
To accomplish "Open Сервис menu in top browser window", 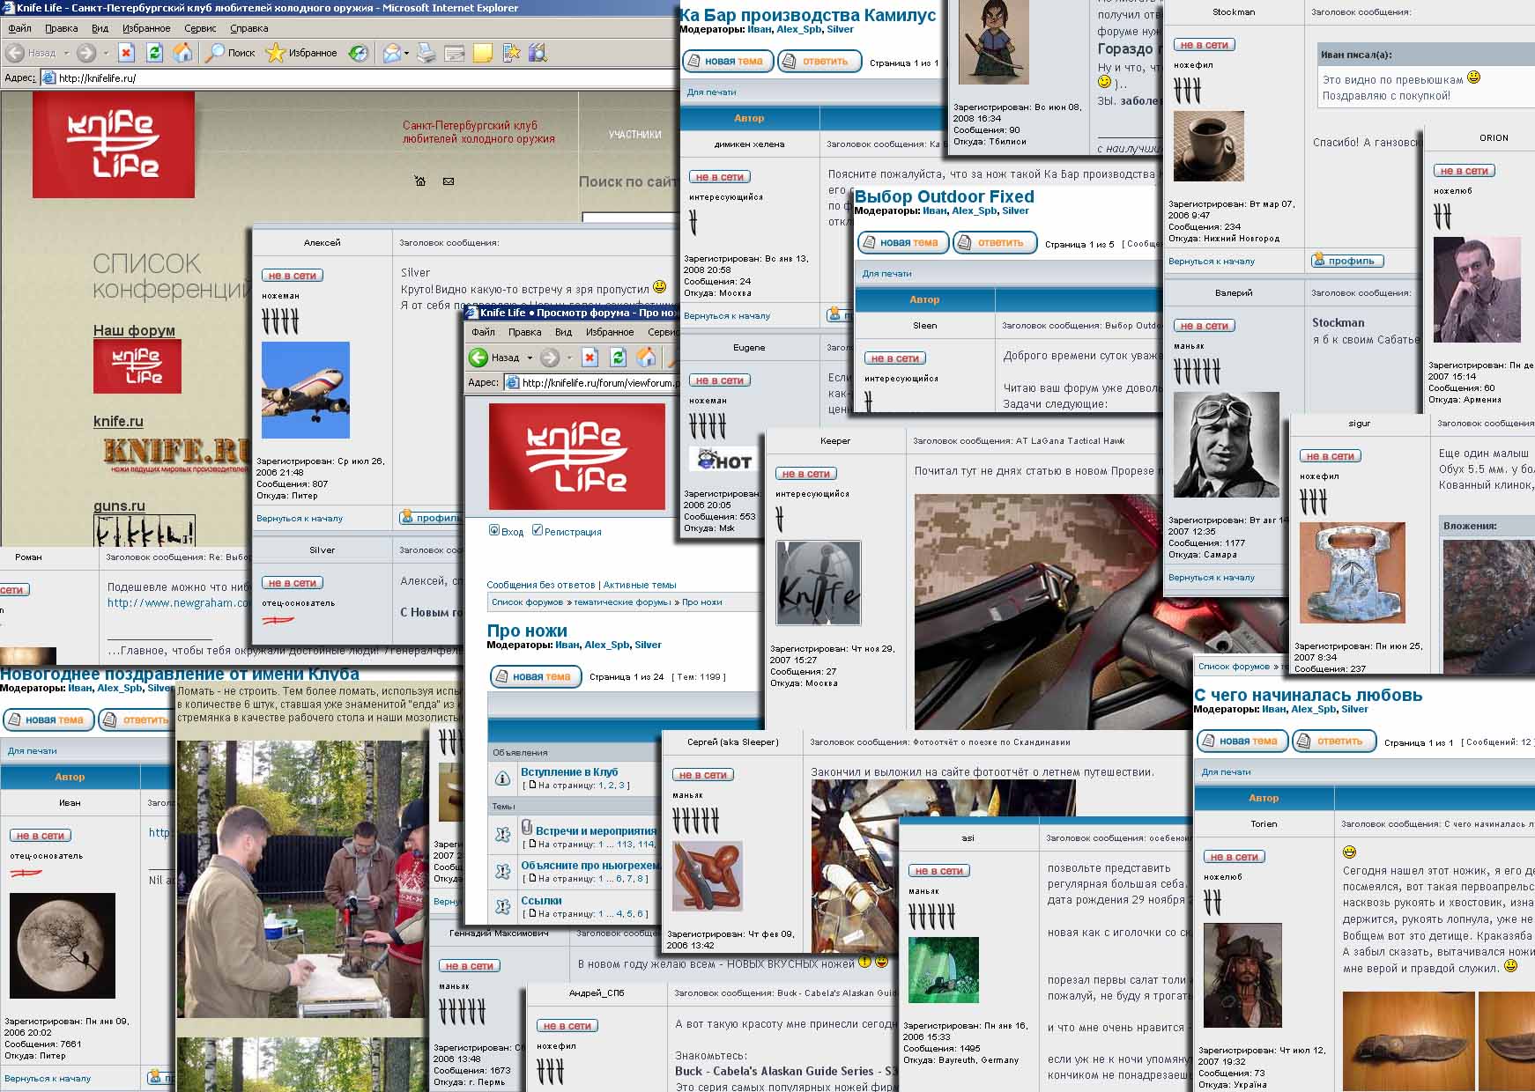I will 200,28.
